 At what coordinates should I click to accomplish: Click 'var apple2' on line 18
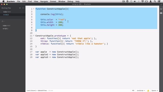(x=42, y=54)
